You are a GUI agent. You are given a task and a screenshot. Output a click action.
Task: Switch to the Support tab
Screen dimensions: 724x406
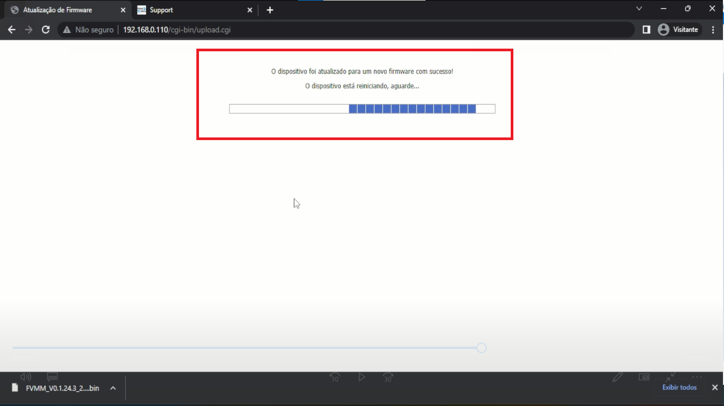(191, 10)
